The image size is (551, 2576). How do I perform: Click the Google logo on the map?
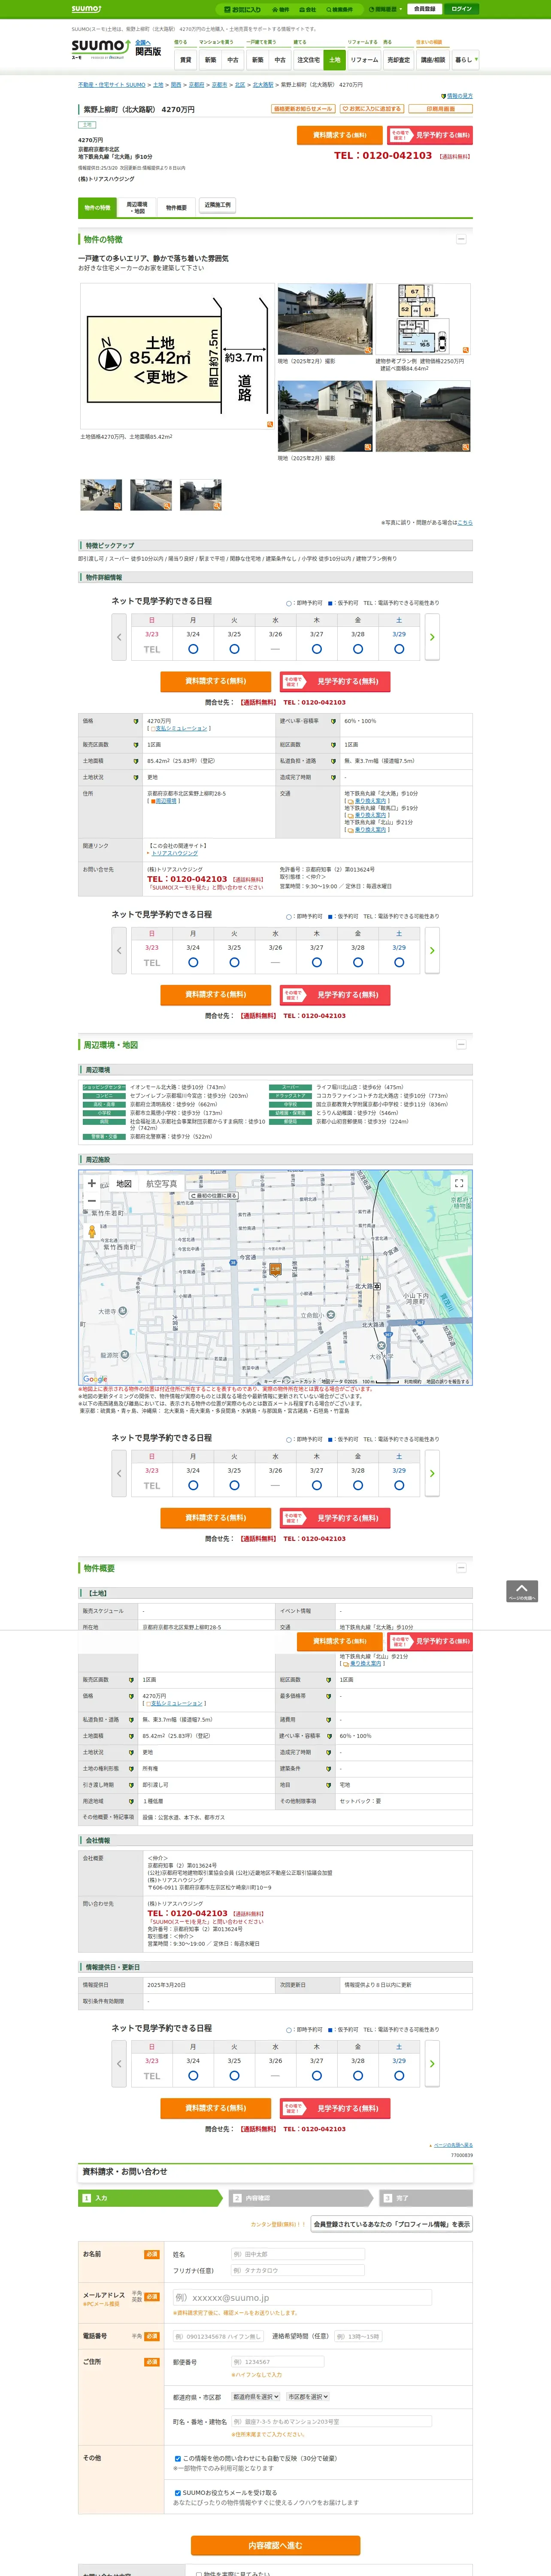95,1379
